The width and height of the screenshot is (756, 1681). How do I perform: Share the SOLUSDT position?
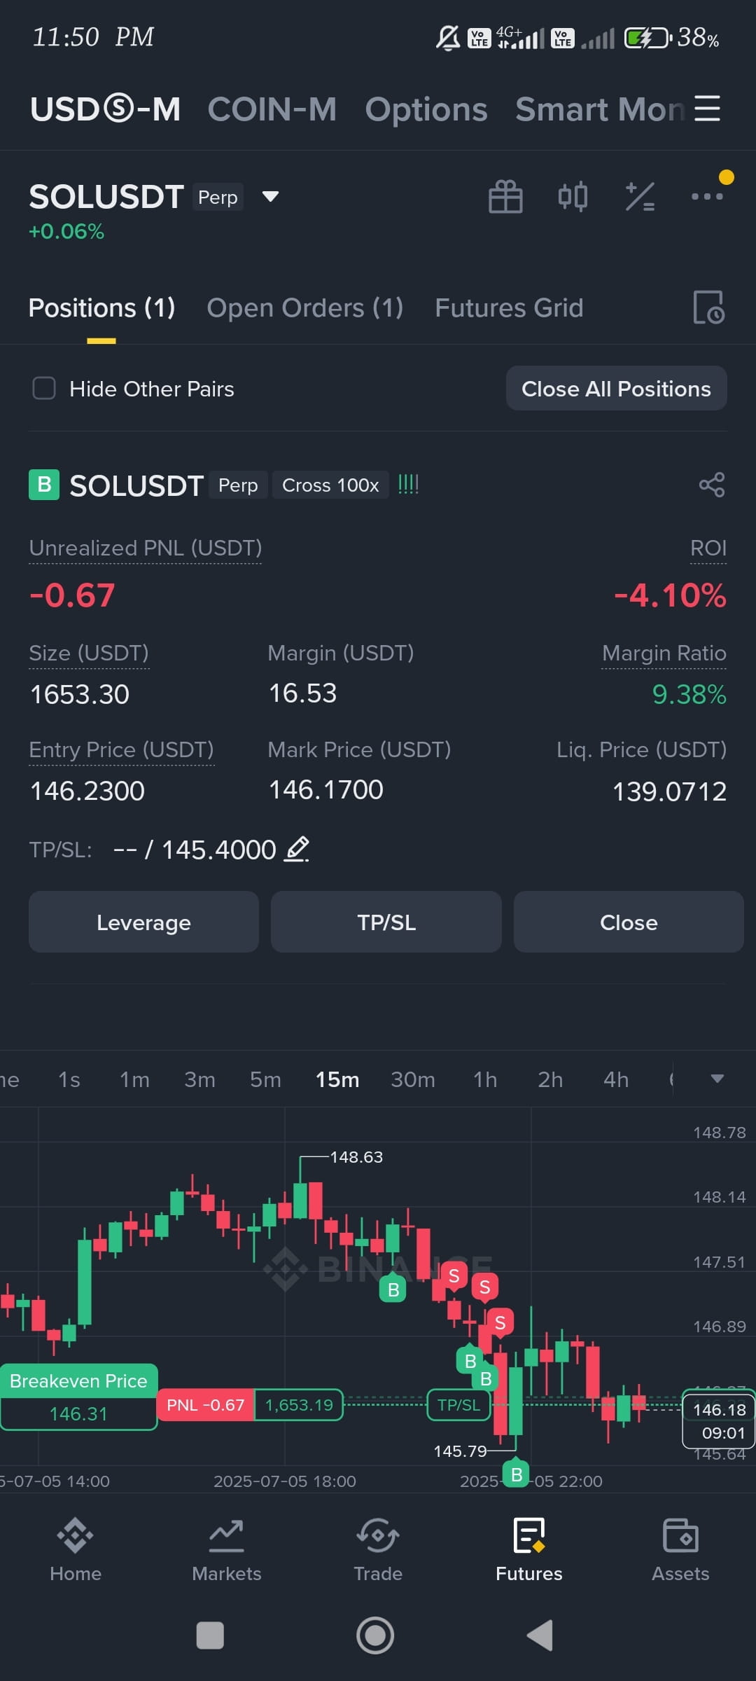pyautogui.click(x=712, y=485)
